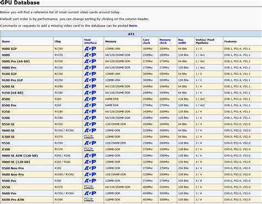Sort by Memory clock column header

pos(165,41)
